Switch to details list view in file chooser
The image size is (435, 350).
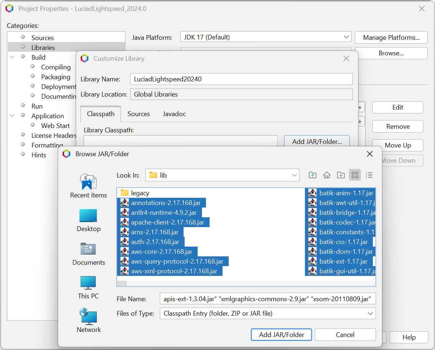(x=369, y=175)
